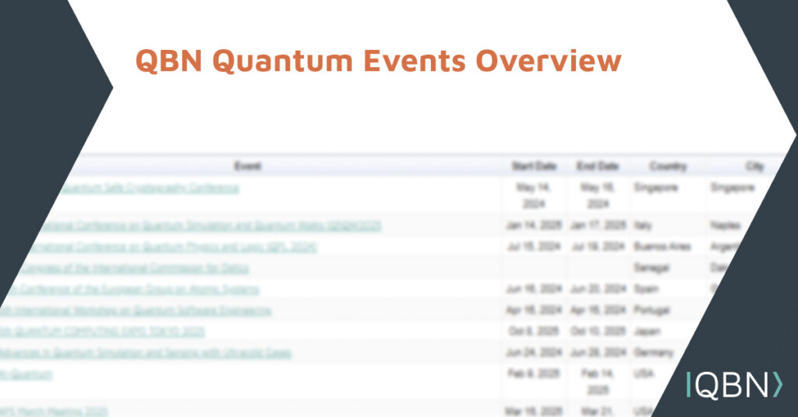Click the 'Jun 24, 2024' start date cell
The width and height of the screenshot is (798, 417).
coord(534,352)
